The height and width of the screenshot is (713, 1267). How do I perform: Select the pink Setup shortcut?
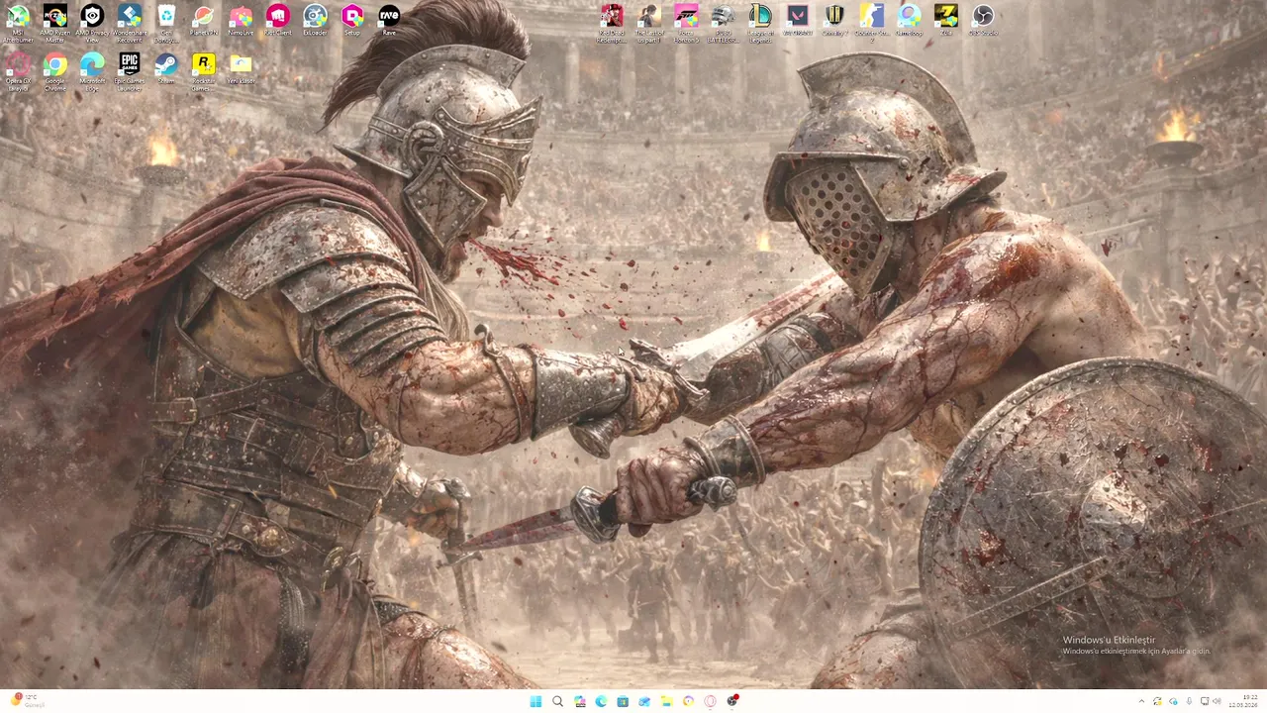[x=352, y=20]
